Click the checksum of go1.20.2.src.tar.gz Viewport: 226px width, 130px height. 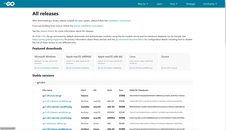click(x=157, y=96)
